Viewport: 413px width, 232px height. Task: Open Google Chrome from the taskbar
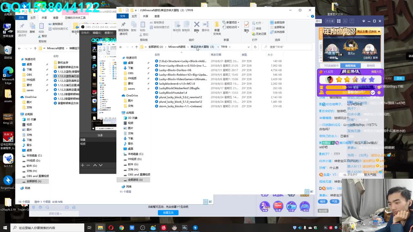coord(121,228)
